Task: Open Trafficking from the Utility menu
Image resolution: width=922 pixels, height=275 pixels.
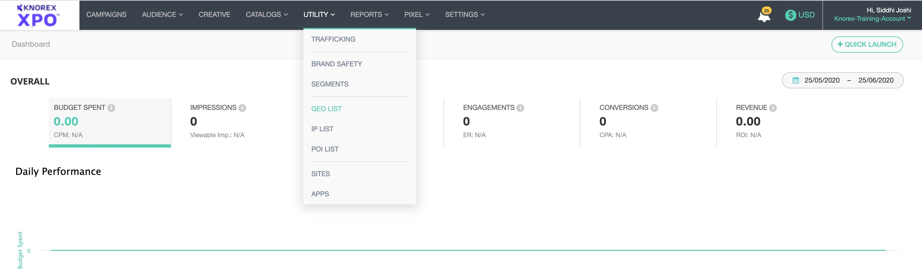Action: pos(333,39)
